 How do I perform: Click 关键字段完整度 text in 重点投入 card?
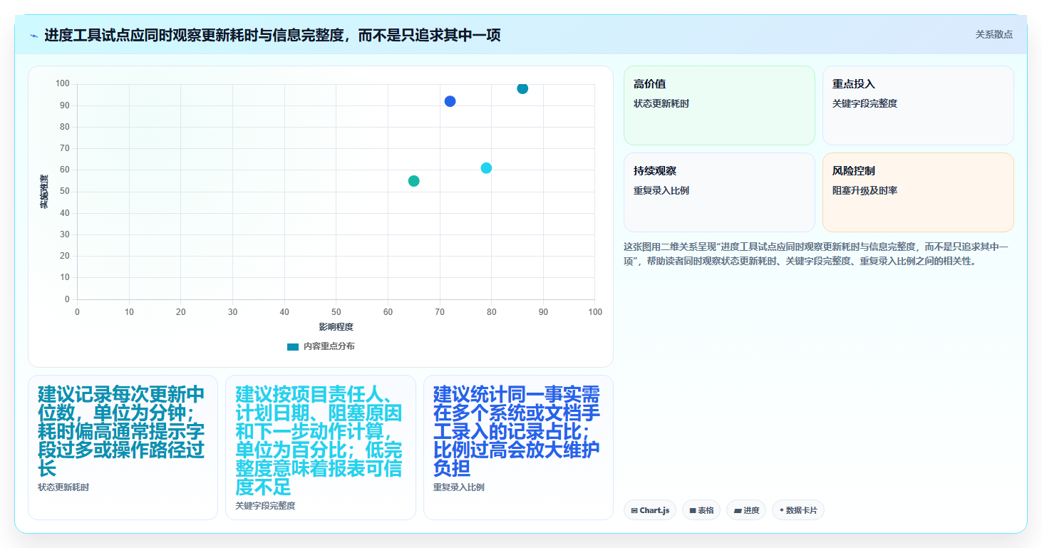coord(865,103)
